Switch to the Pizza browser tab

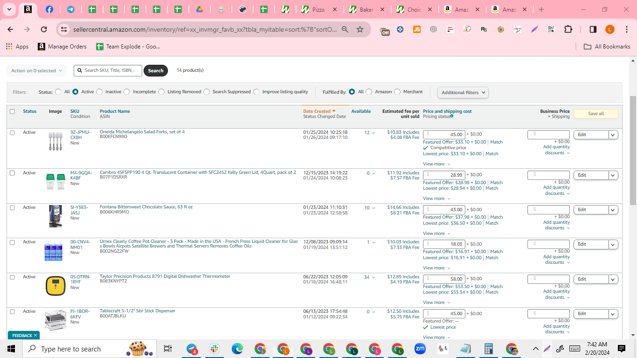318,9
